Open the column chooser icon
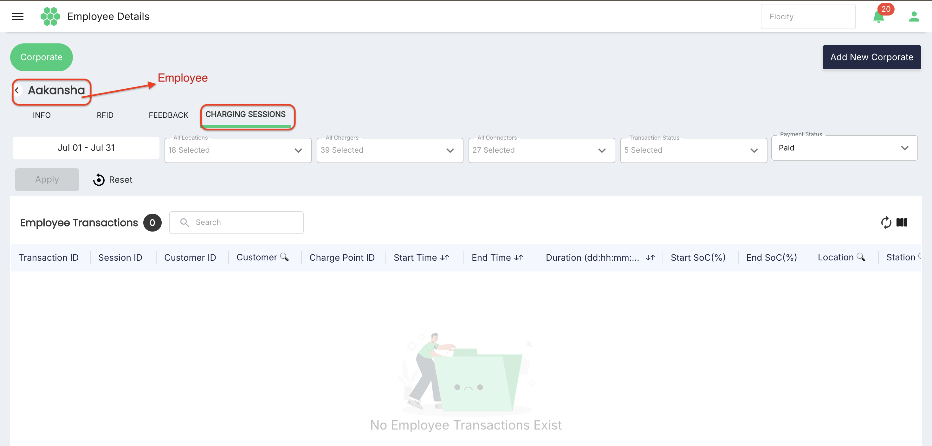This screenshot has width=932, height=446. click(x=902, y=222)
